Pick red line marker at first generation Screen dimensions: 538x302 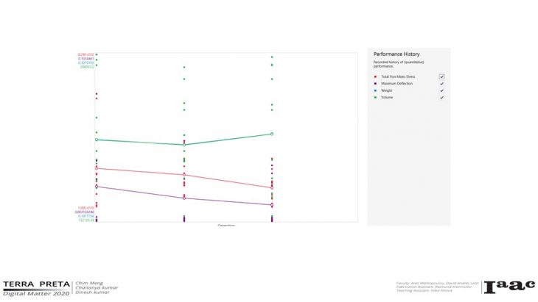97,168
